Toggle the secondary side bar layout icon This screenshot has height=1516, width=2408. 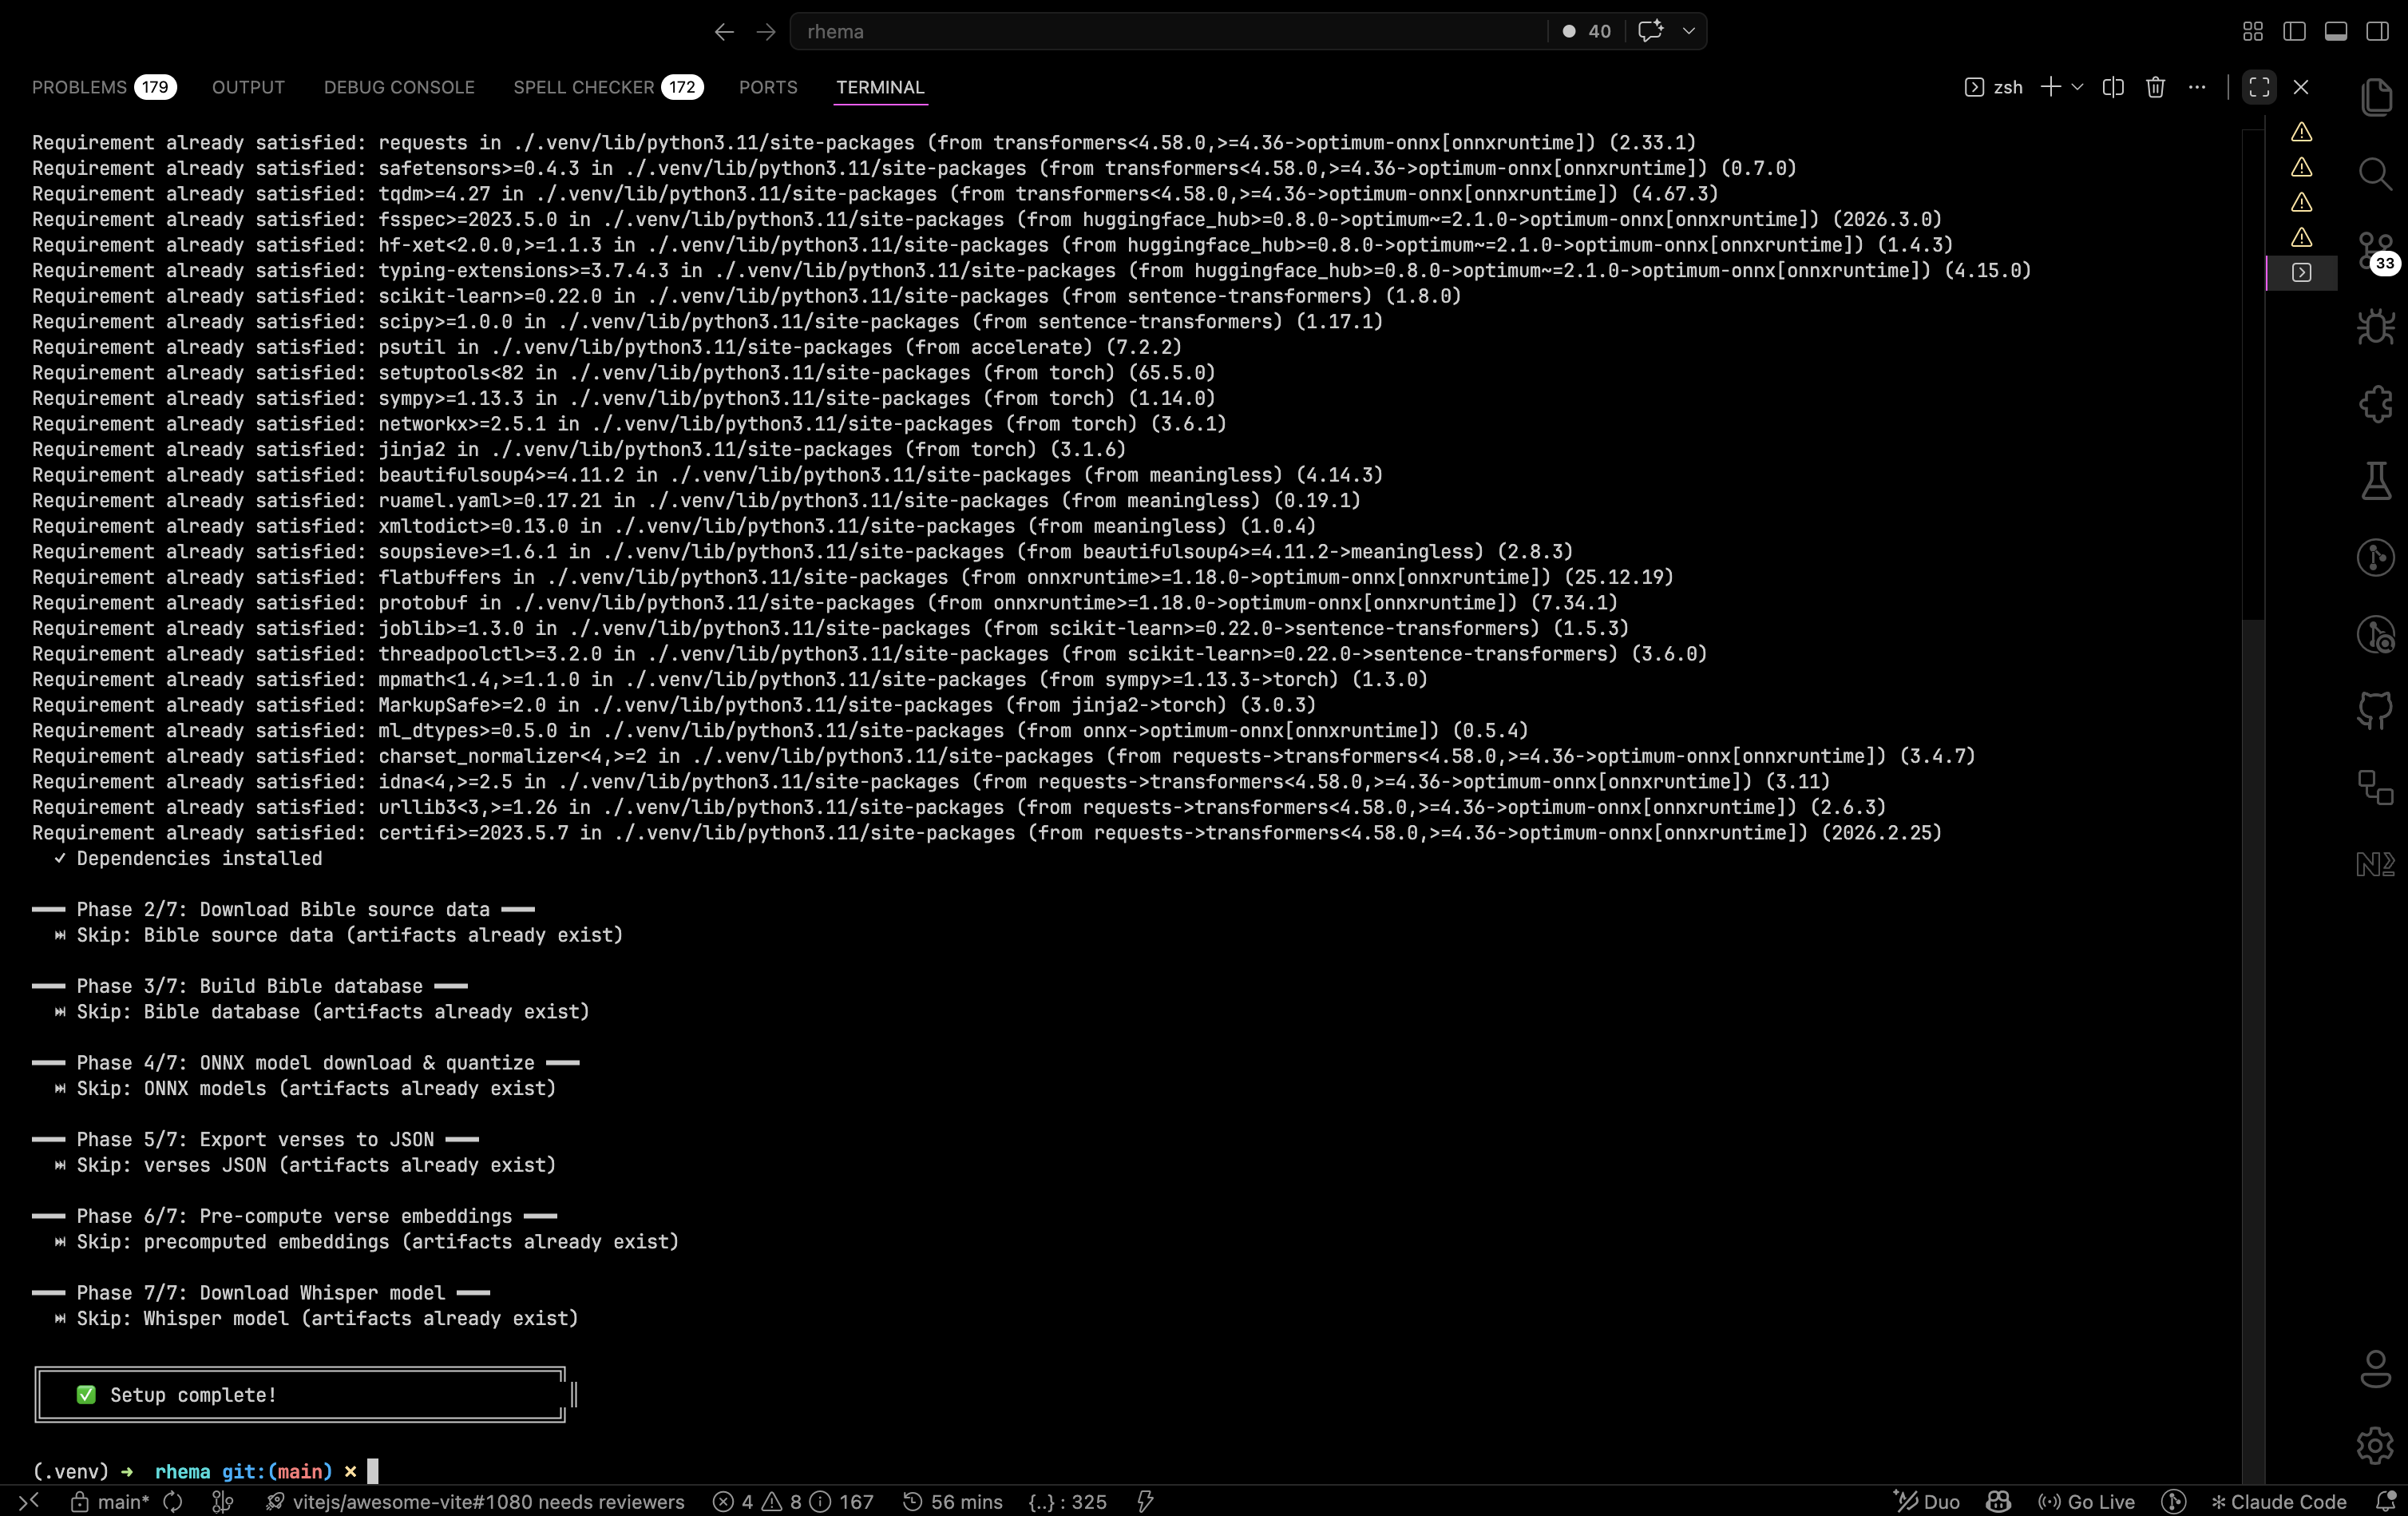pyautogui.click(x=2378, y=32)
